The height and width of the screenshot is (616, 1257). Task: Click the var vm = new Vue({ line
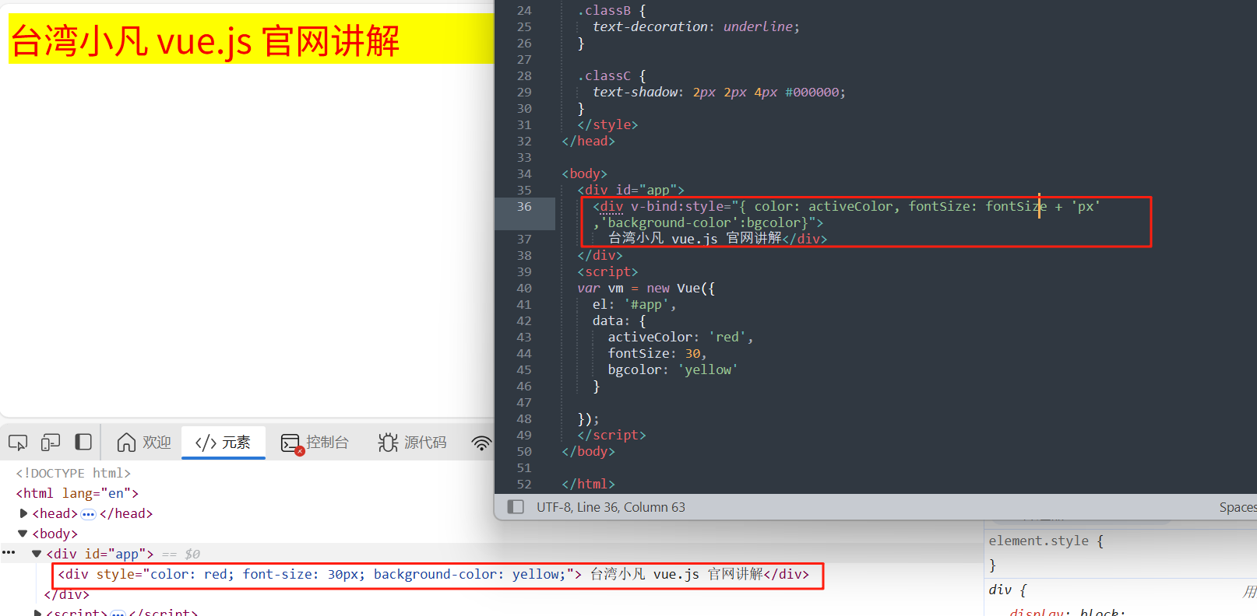tap(646, 288)
